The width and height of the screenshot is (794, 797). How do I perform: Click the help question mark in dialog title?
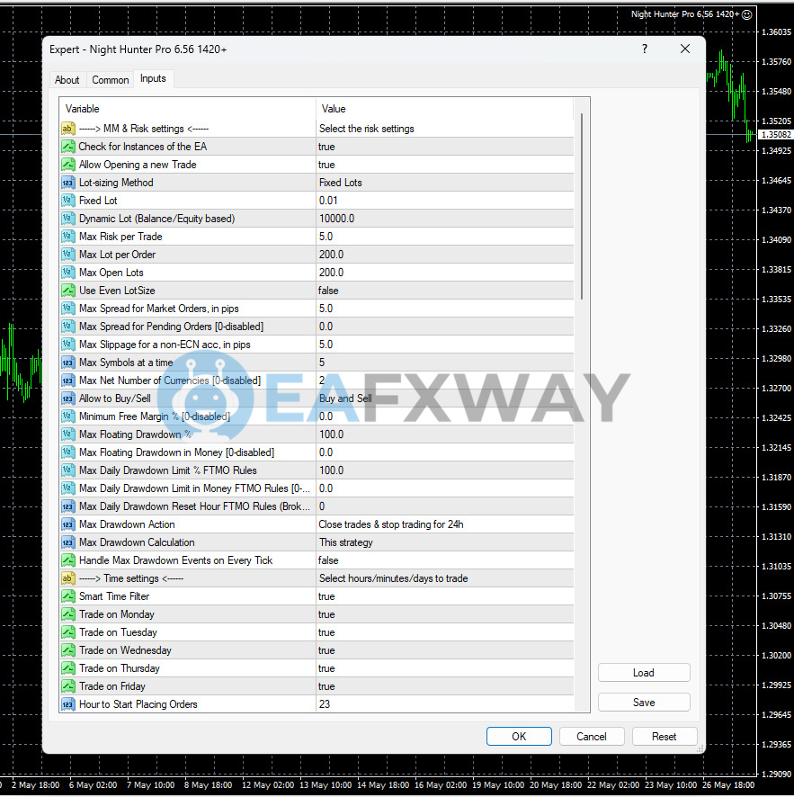645,49
